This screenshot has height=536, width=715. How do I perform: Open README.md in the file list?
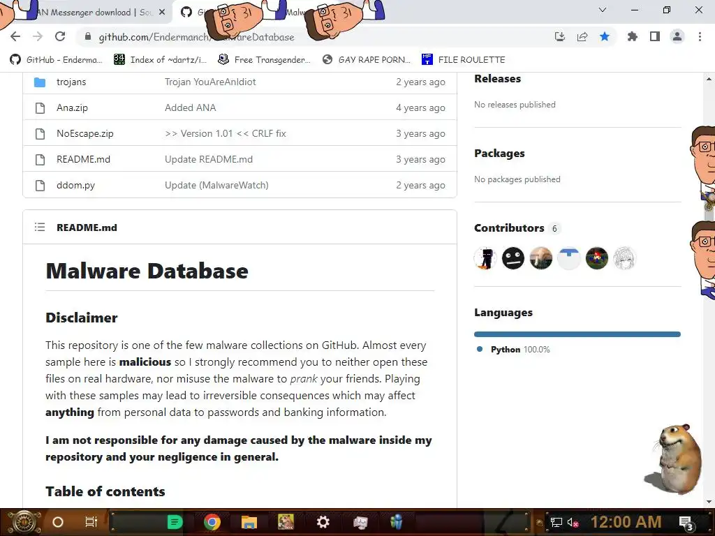(x=84, y=160)
